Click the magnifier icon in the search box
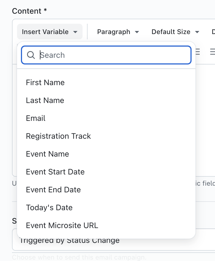The height and width of the screenshot is (261, 215). coord(31,55)
